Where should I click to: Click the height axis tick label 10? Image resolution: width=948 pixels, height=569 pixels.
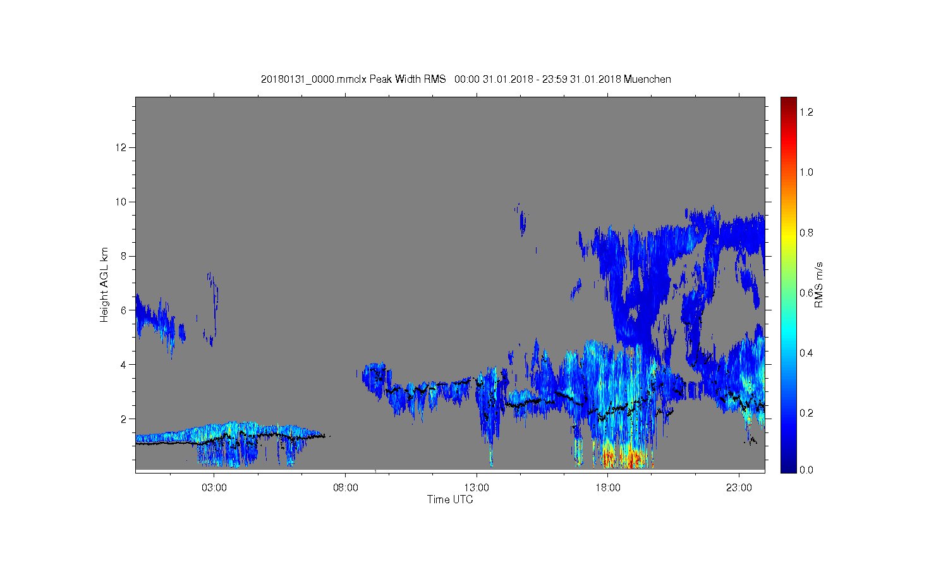121,202
